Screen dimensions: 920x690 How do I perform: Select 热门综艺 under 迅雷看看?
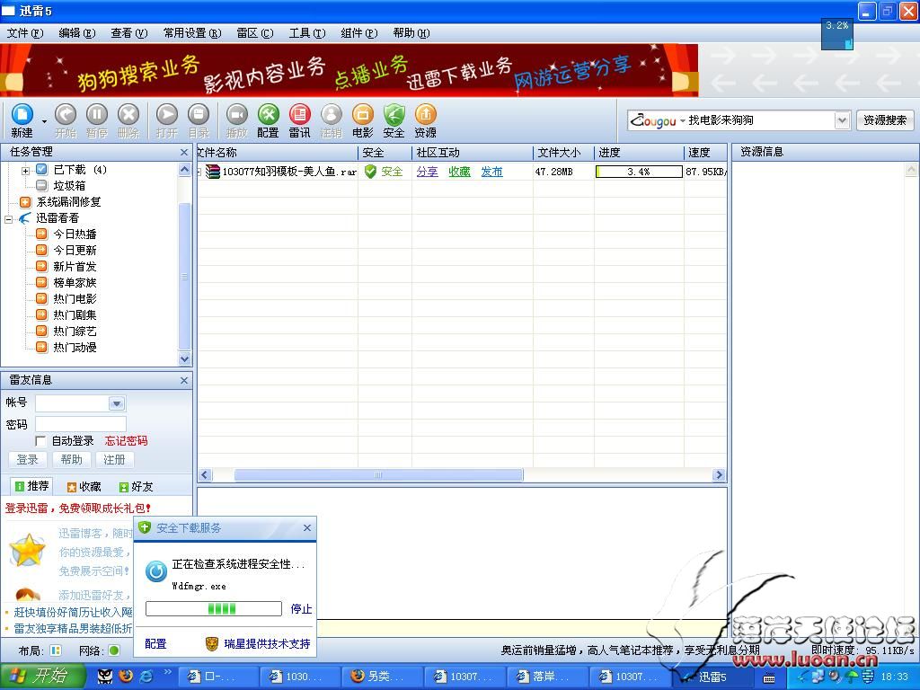75,331
